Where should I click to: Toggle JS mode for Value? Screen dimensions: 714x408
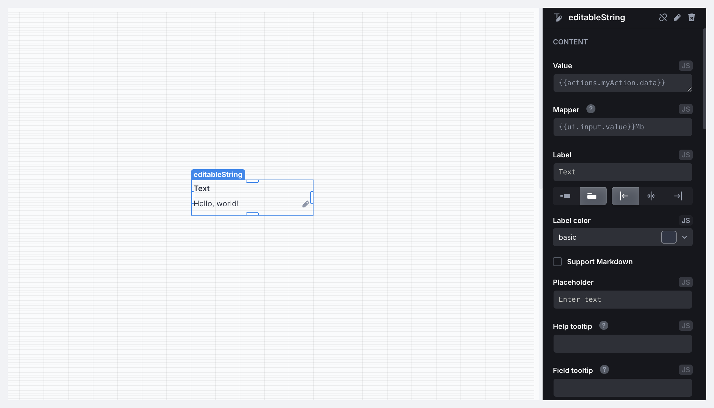coord(685,66)
